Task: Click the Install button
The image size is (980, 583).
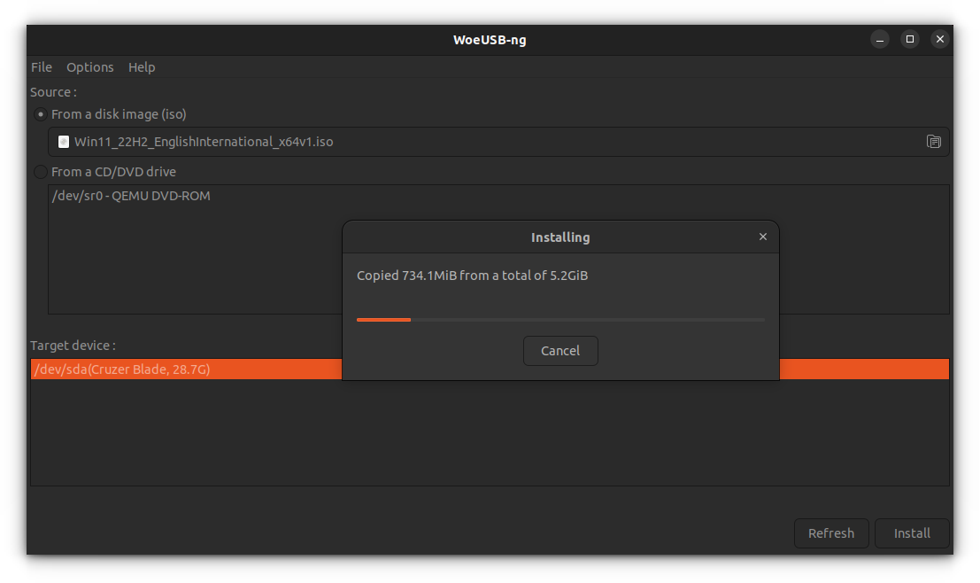Action: tap(912, 533)
